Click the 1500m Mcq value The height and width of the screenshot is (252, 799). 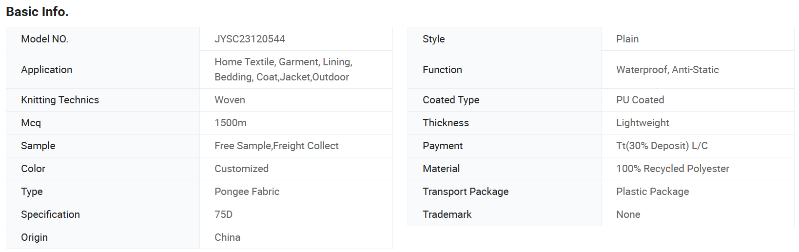pos(231,123)
